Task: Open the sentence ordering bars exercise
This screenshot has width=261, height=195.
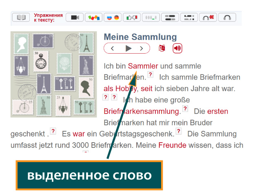Action: [x=170, y=17]
